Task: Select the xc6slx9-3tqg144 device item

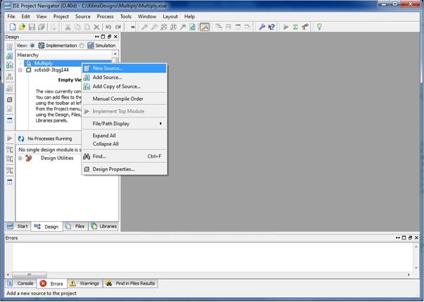Action: [51, 70]
